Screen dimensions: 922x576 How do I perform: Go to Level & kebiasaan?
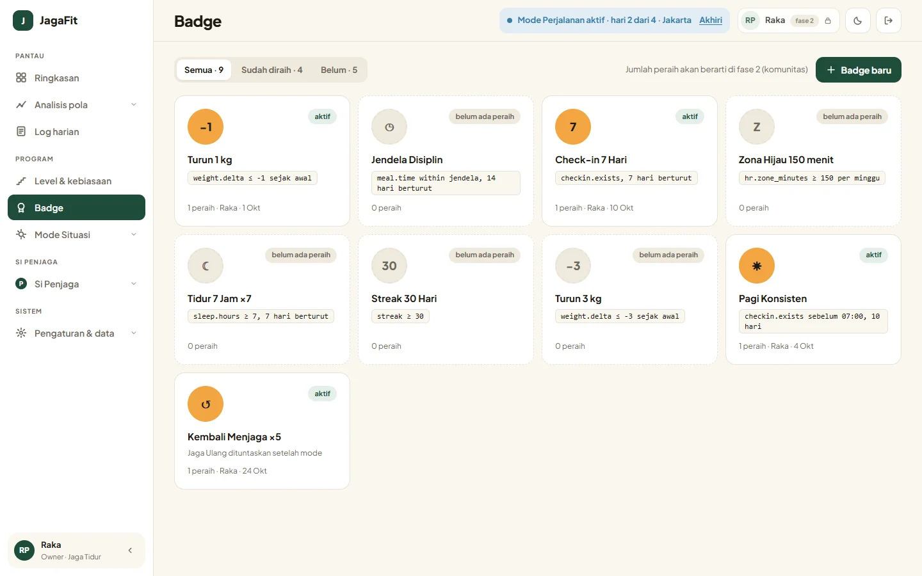(76, 181)
